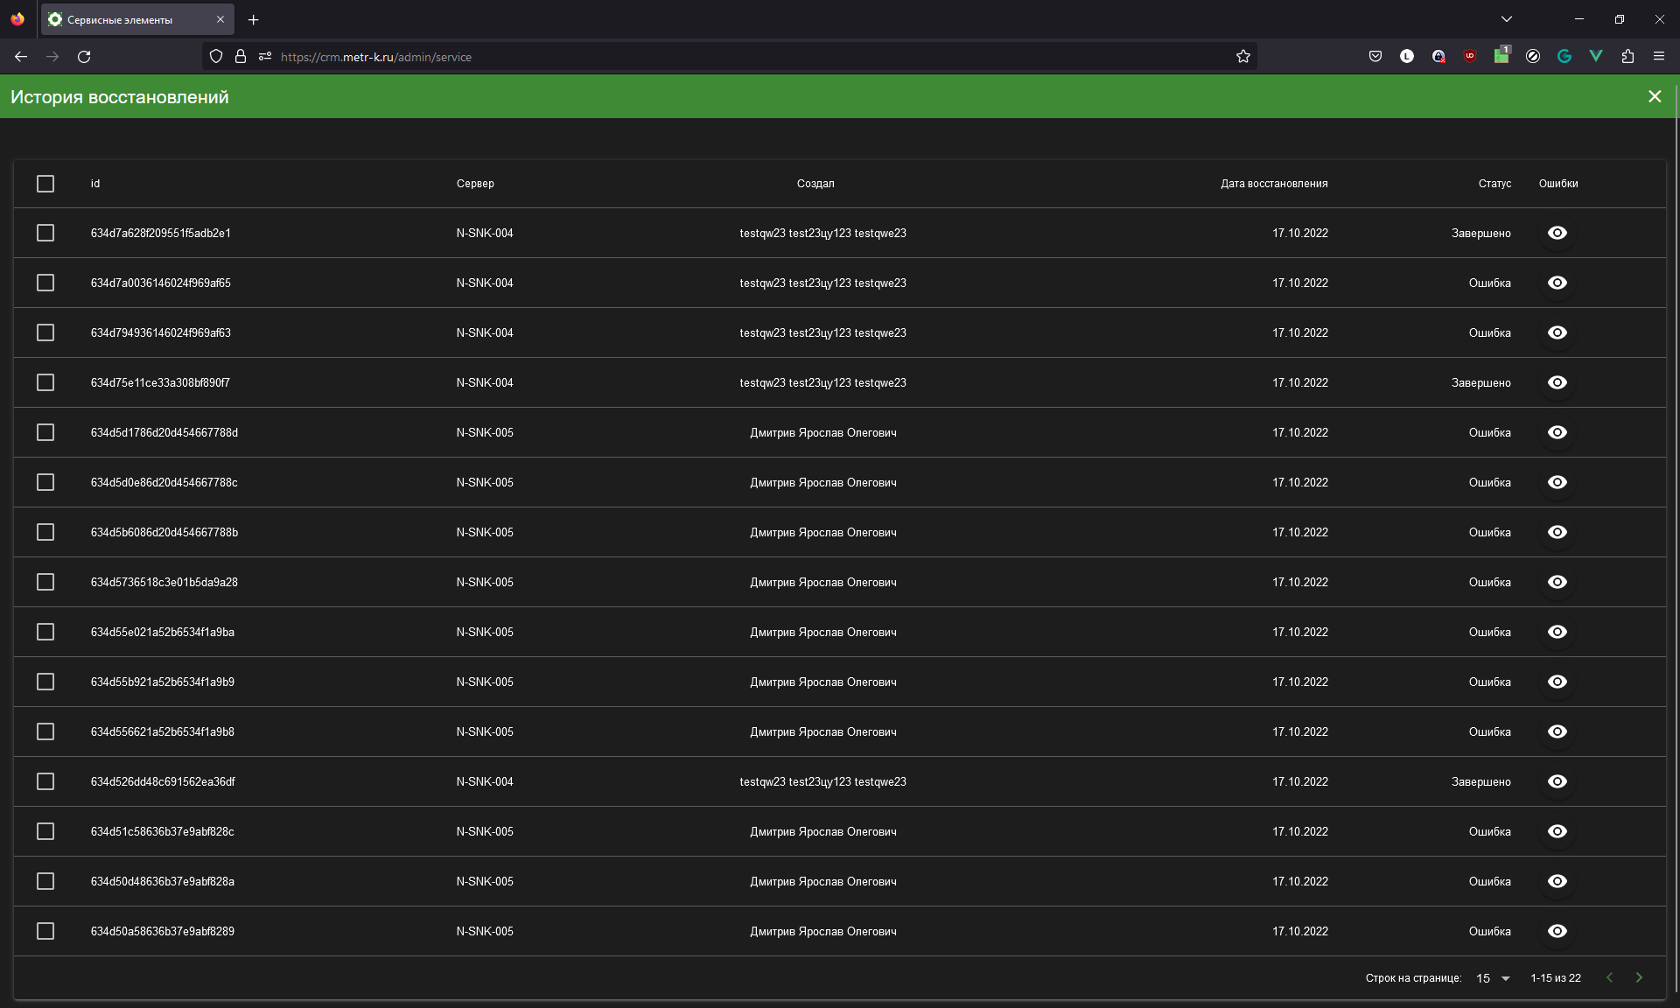Tick the row 634d5736518c3e01b5da9a28

click(x=45, y=582)
